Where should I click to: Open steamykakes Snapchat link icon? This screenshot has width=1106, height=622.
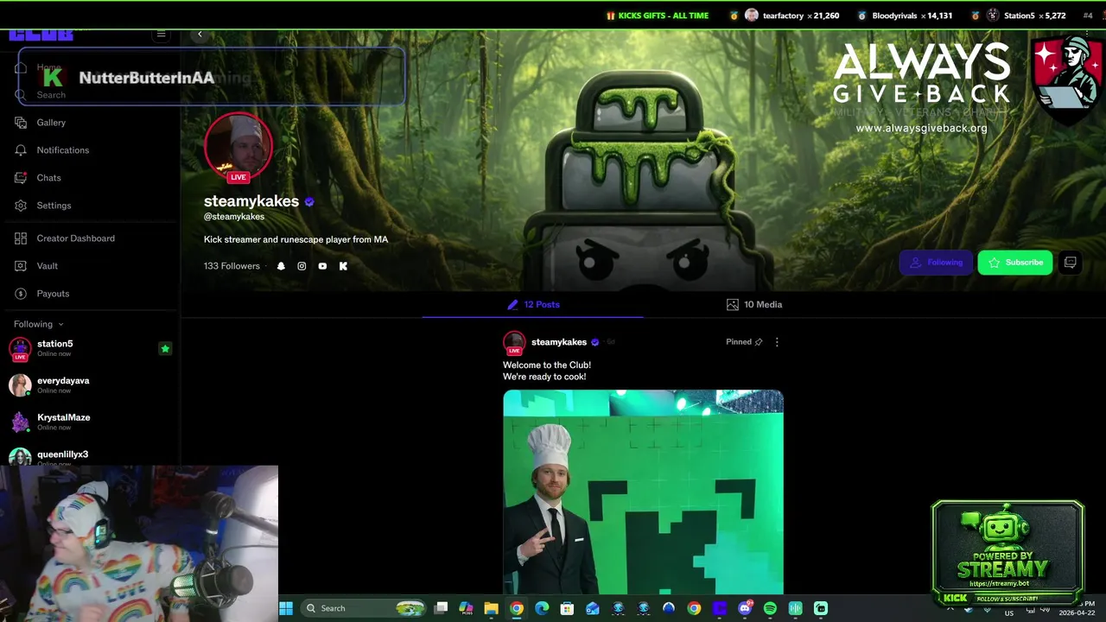point(281,266)
